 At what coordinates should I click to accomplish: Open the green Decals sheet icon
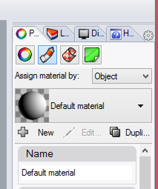point(92,55)
